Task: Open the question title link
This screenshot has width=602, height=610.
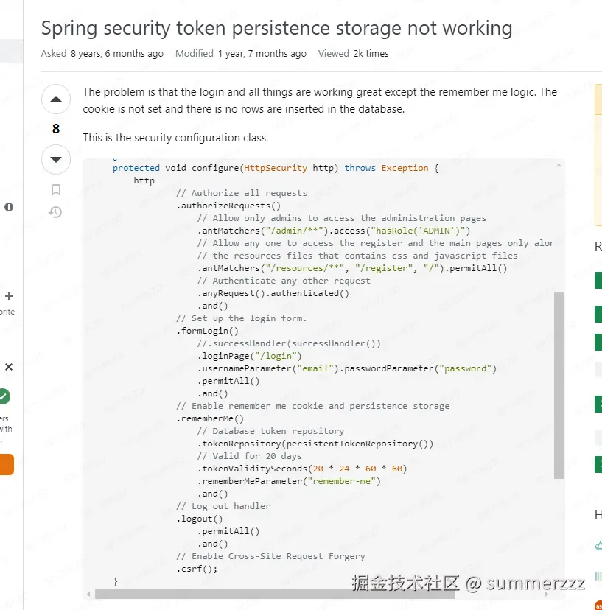Action: [276, 28]
